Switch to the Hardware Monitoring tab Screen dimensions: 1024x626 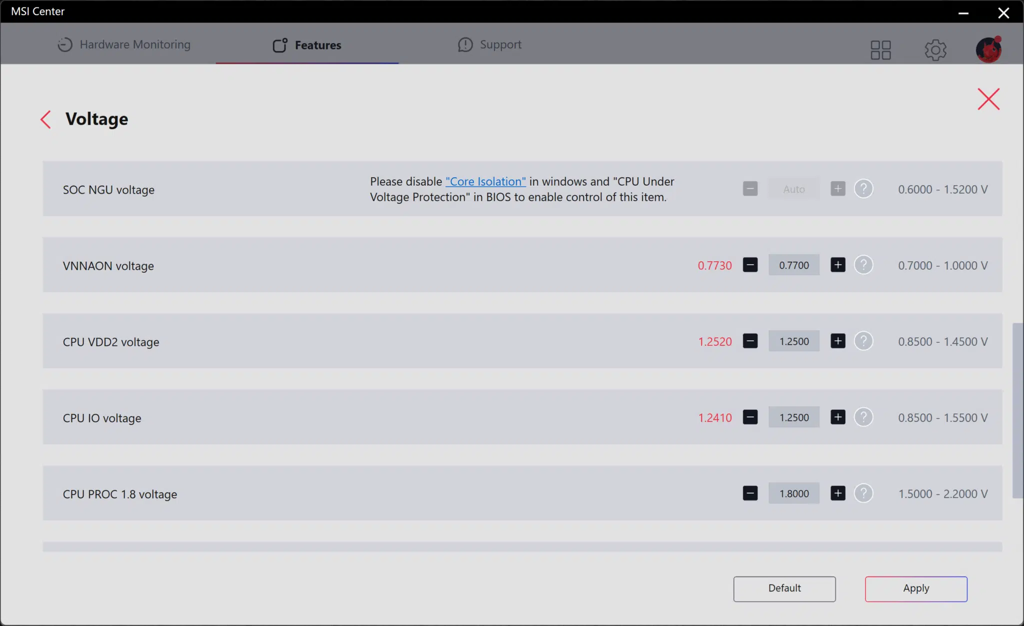(123, 45)
